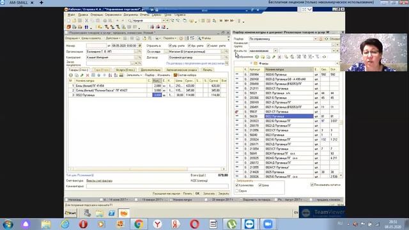Open the magnifier lookup for Договор field

click(226, 57)
